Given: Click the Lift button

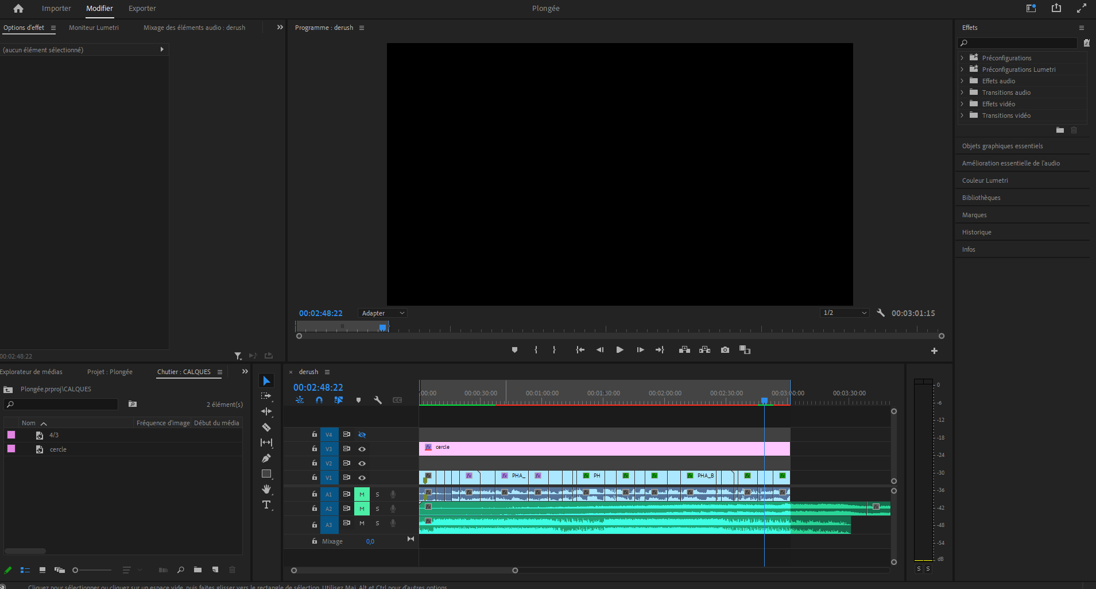Looking at the screenshot, I should [x=684, y=350].
